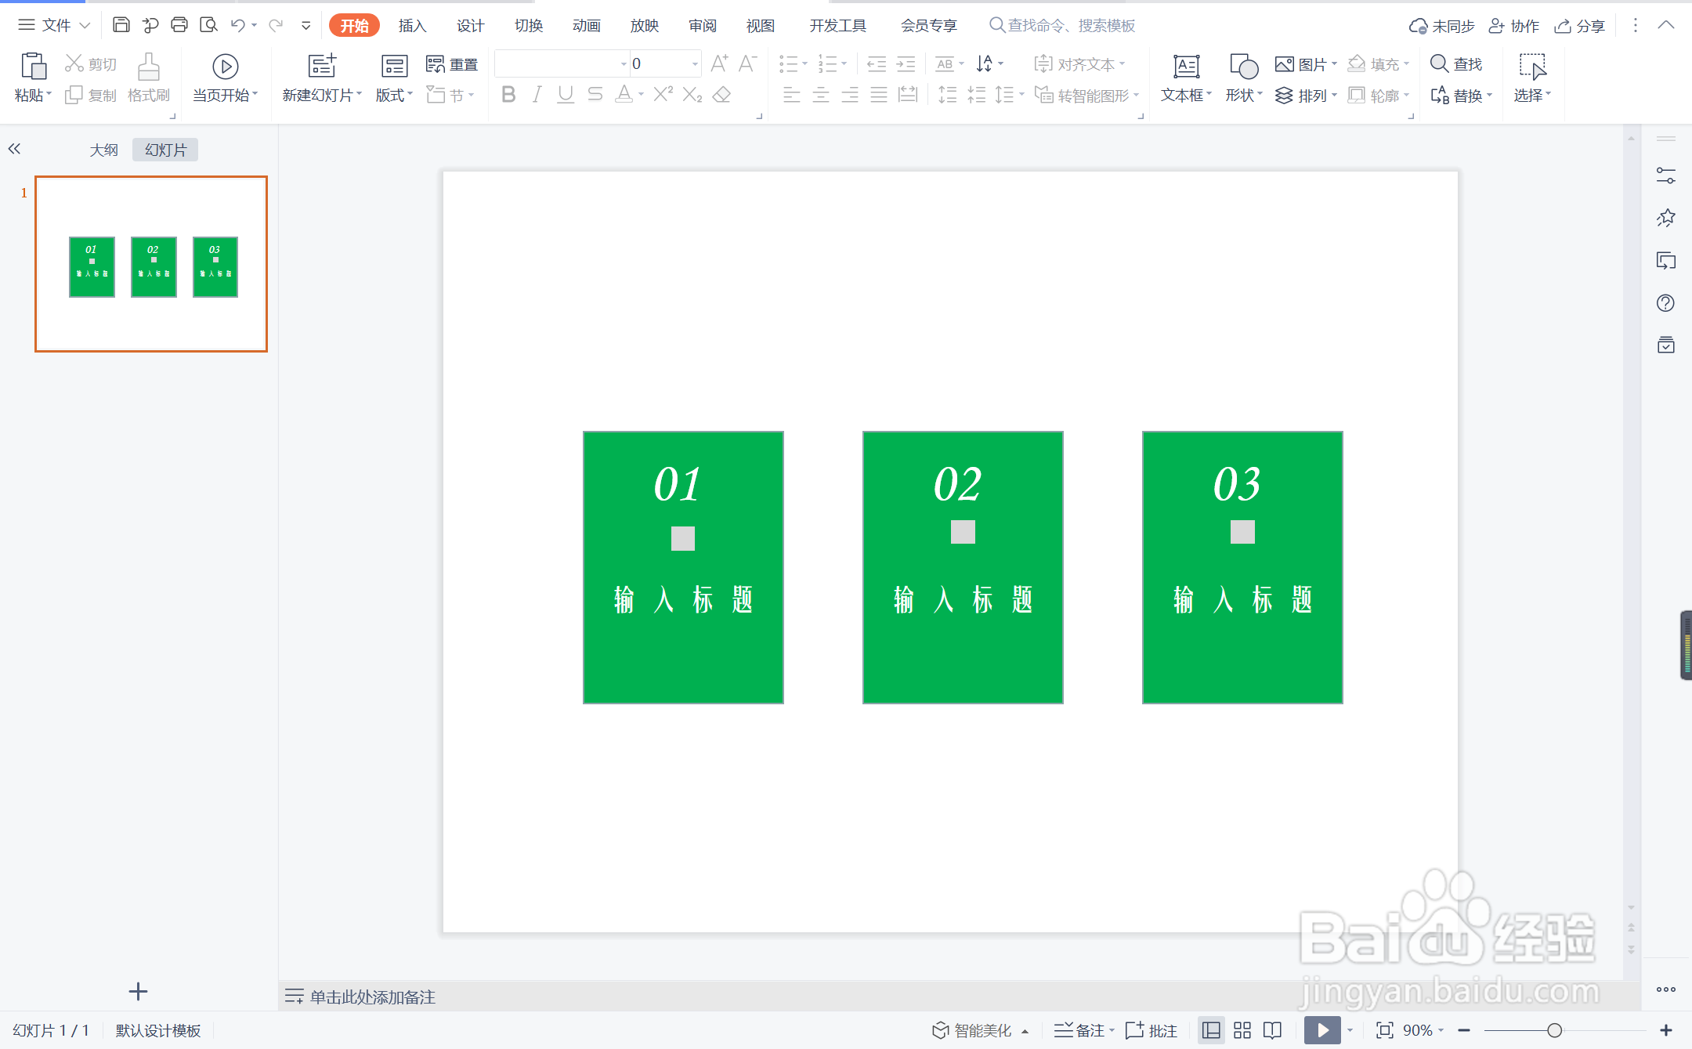Open the Shapes tool icon
The image size is (1692, 1049).
point(1243,67)
